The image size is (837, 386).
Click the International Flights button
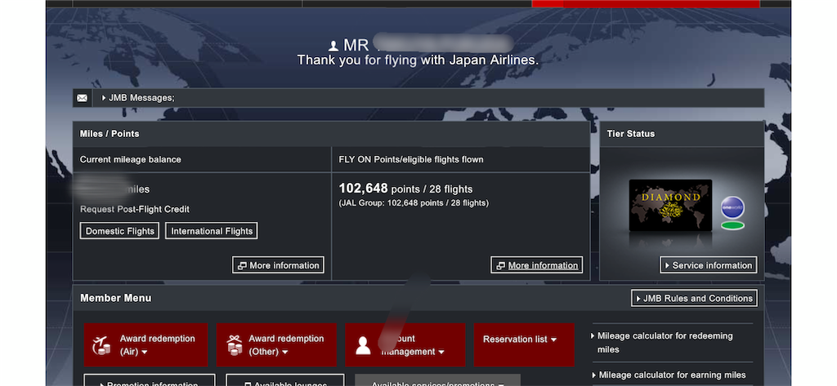pos(212,231)
